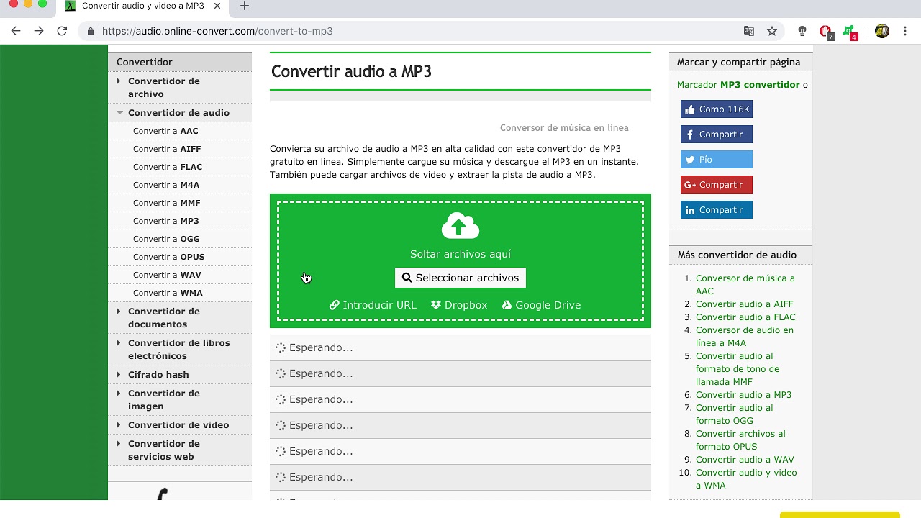Open Convertir a M4A in sidebar
The image size is (921, 518).
click(166, 185)
